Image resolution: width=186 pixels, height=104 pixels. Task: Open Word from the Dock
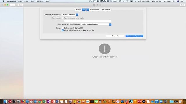point(58,101)
